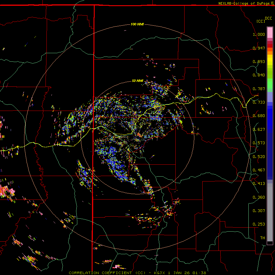Click the 01:38 timestamp
This screenshot has width=275, height=275.
pyautogui.click(x=199, y=273)
